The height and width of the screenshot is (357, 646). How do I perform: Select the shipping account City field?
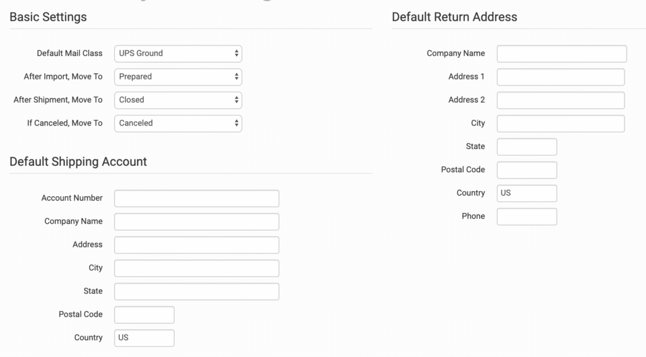click(196, 269)
